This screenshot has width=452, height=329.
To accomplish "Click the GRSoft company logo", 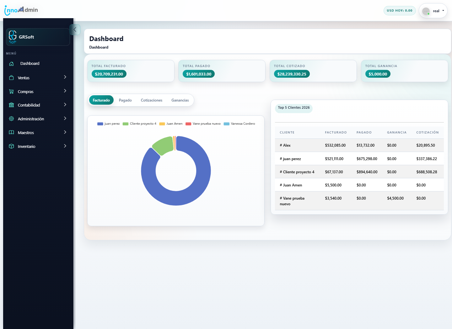I will coord(13,37).
